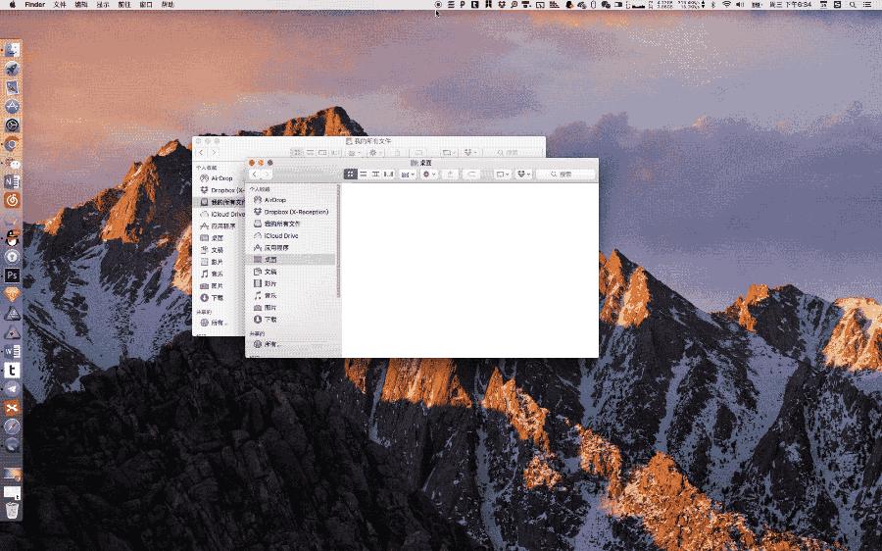The height and width of the screenshot is (551, 882).
Task: Open the 文件 menu in menu bar
Action: pos(60,5)
